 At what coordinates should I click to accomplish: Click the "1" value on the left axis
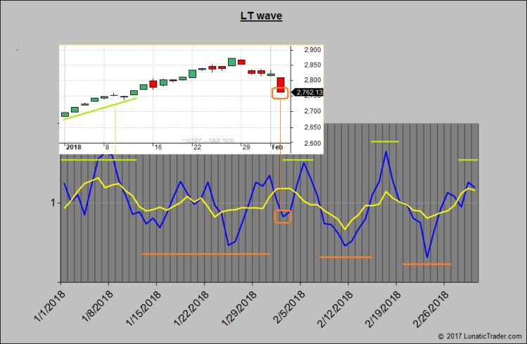(x=52, y=203)
